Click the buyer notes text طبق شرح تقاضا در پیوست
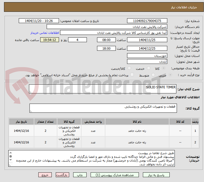204x182 pixels. point(156,153)
